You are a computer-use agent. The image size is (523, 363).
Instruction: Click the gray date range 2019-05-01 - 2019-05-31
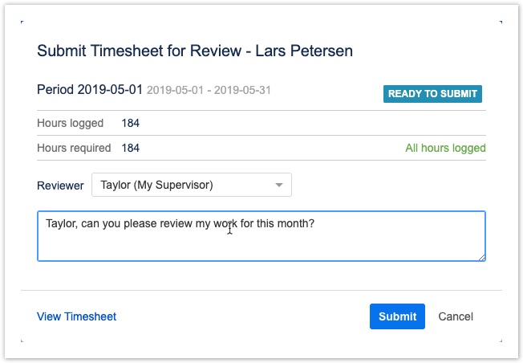[209, 90]
